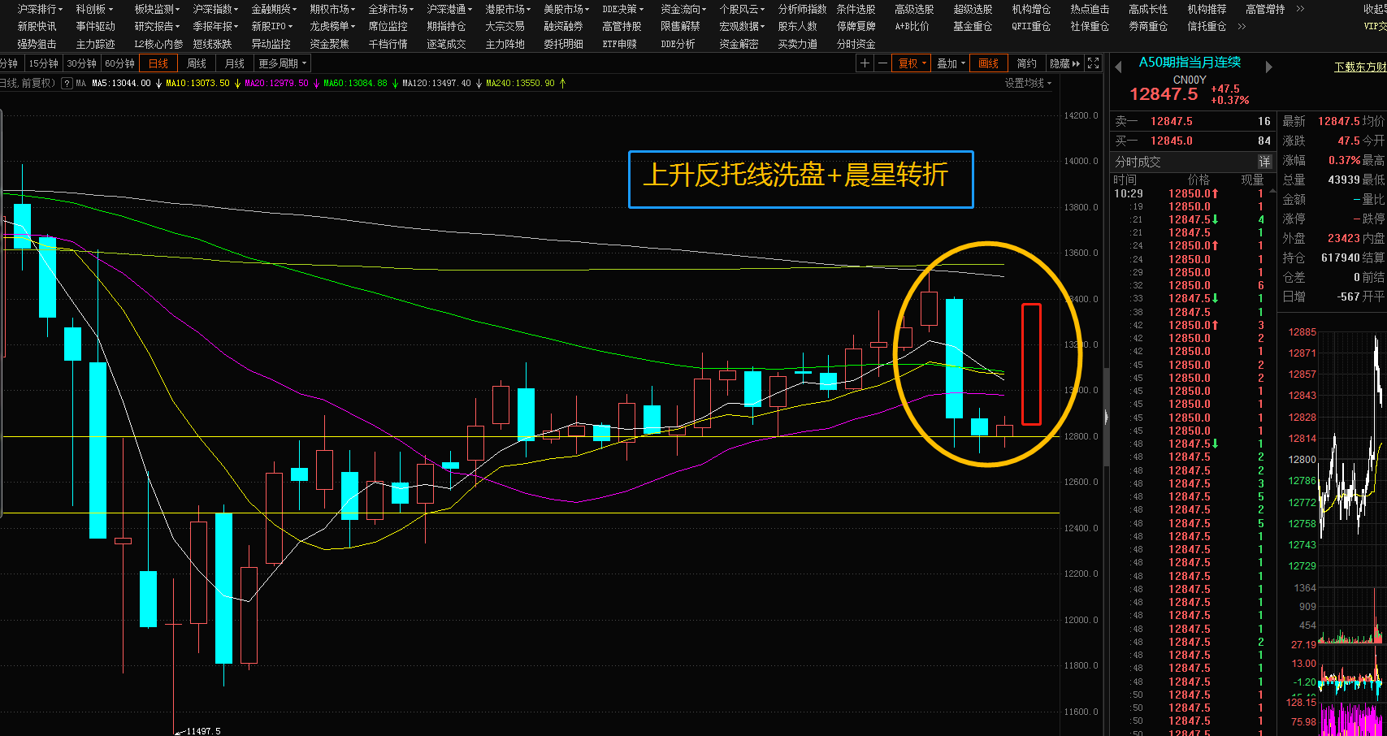Image resolution: width=1387 pixels, height=736 pixels.
Task: Show more top-row menu items
Action: tap(1300, 9)
